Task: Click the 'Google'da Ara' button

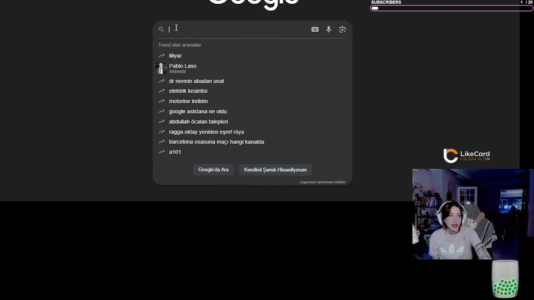Action: [x=213, y=170]
